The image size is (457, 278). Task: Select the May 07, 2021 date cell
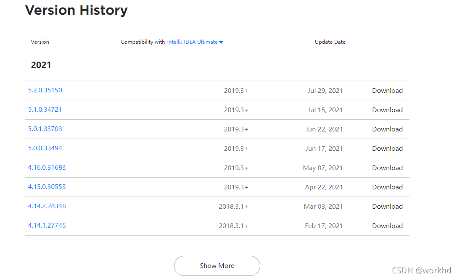point(323,168)
